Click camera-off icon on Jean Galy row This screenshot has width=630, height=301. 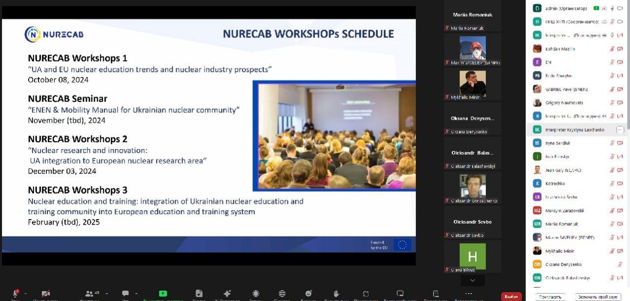(620, 170)
